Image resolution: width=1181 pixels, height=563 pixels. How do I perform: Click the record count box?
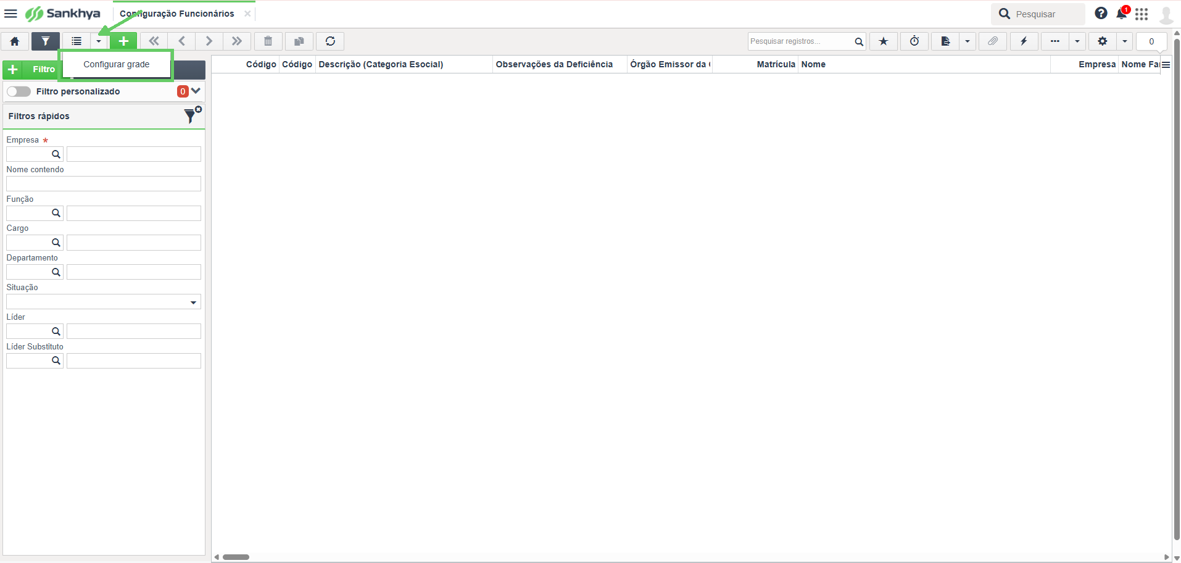pos(1151,41)
